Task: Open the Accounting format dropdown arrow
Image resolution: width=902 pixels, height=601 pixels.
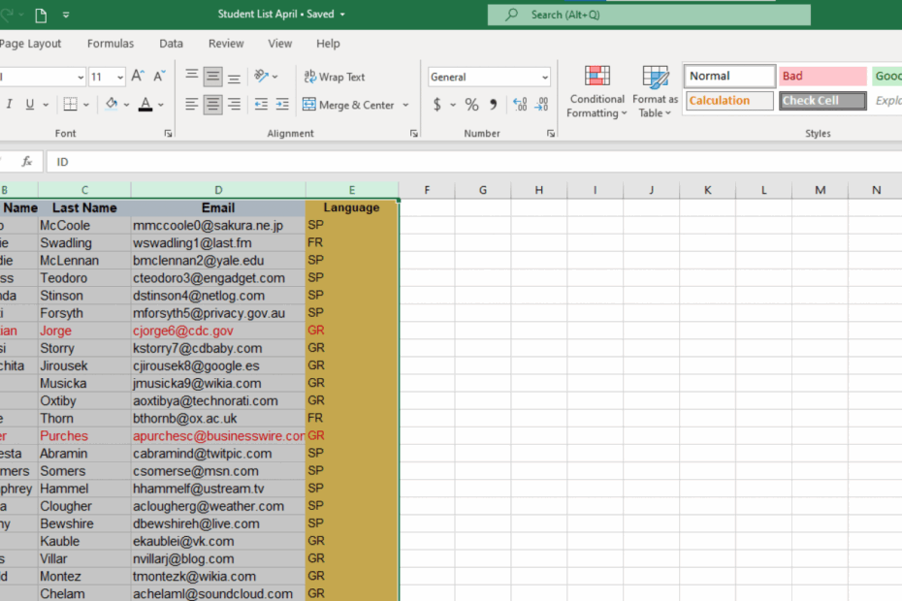Action: 453,105
